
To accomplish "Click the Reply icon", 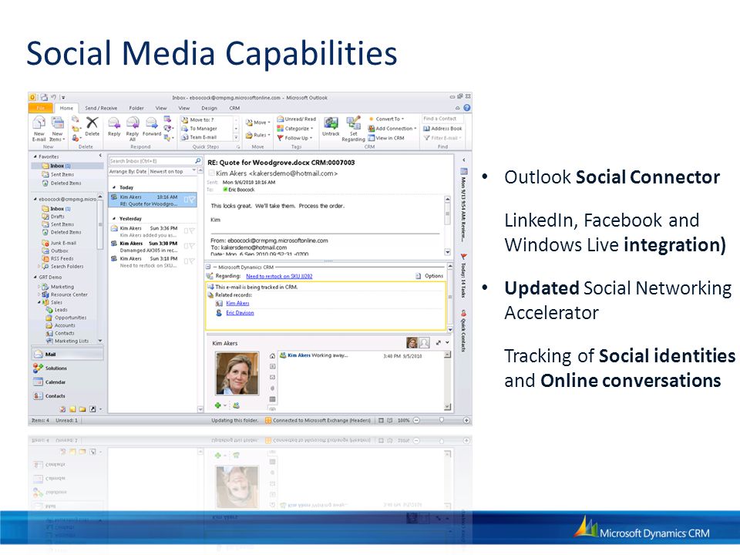I will tap(114, 123).
